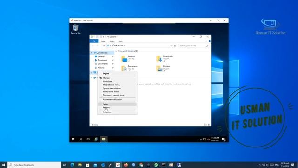Click the host 'Type here to search' box
Image resolution: width=298 pixels, height=168 pixels.
pyautogui.click(x=34, y=165)
